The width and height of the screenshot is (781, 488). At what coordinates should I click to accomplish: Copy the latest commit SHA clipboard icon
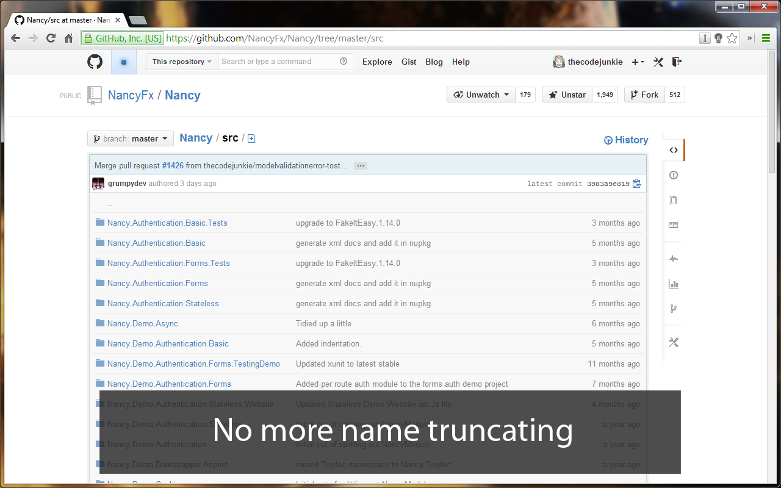(637, 183)
